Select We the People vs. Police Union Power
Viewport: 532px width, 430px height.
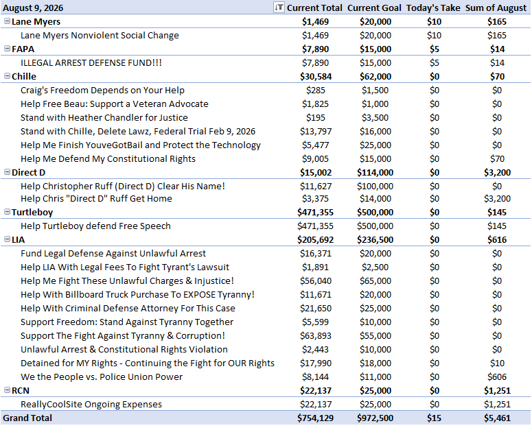(x=102, y=377)
